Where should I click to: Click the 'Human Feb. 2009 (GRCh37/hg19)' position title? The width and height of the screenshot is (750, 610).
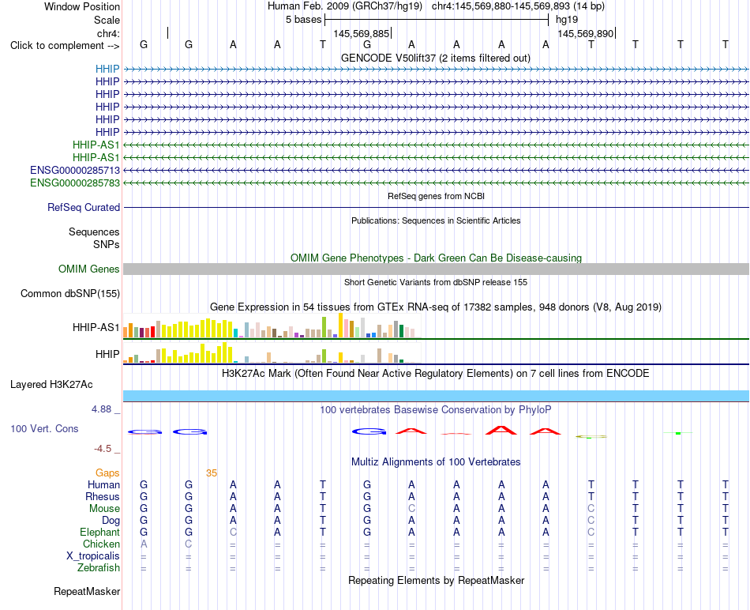tap(345, 6)
